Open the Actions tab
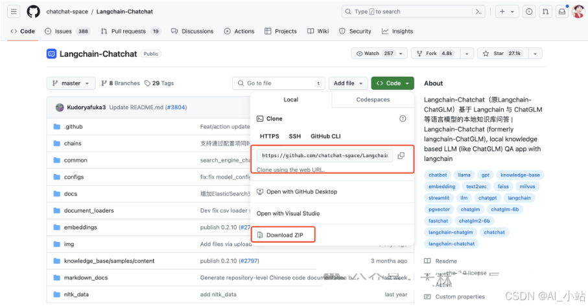Screen dimensions: 588x306 (239, 31)
